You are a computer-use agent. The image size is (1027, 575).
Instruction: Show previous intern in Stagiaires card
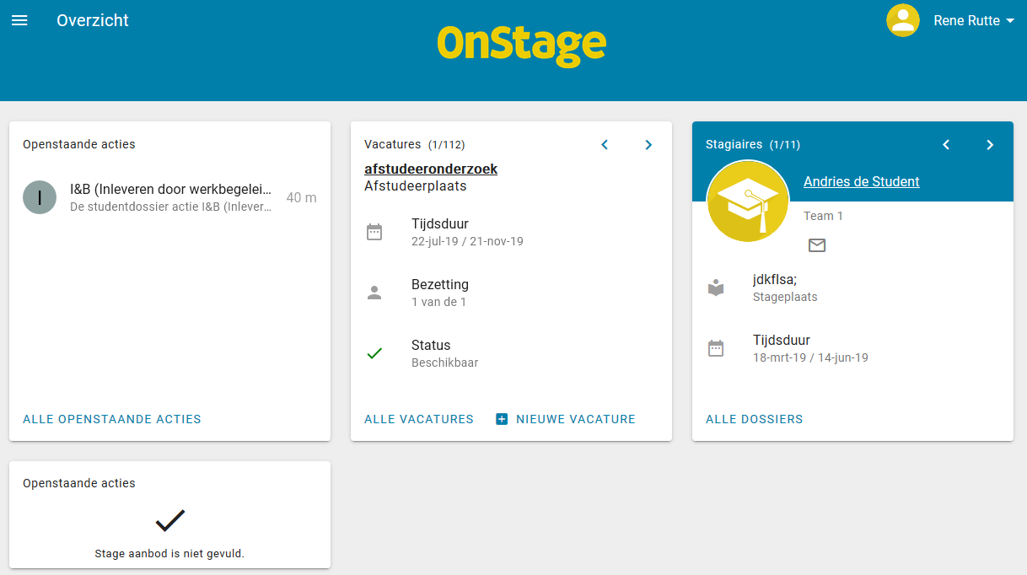pyautogui.click(x=946, y=145)
